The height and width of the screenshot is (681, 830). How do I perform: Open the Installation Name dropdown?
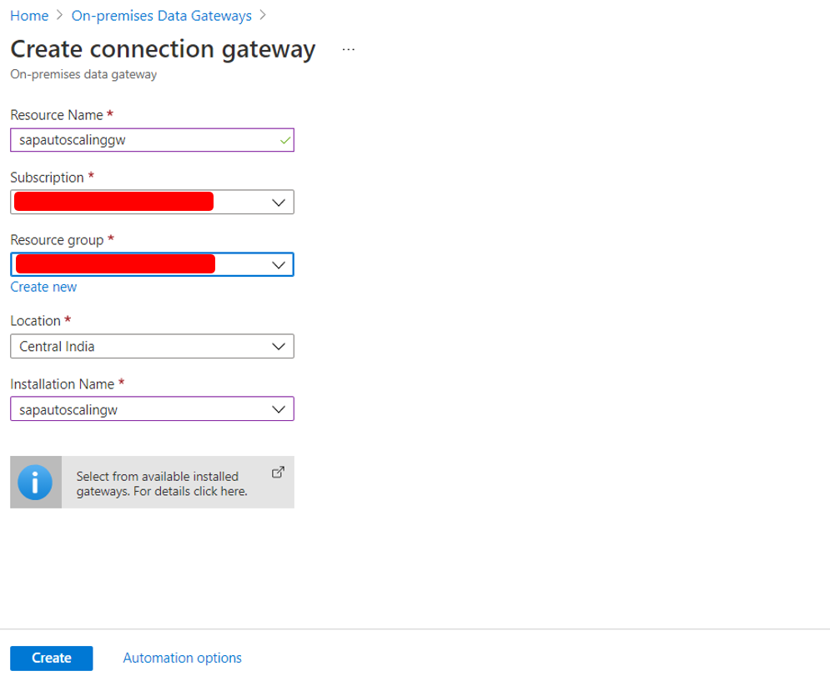point(152,409)
